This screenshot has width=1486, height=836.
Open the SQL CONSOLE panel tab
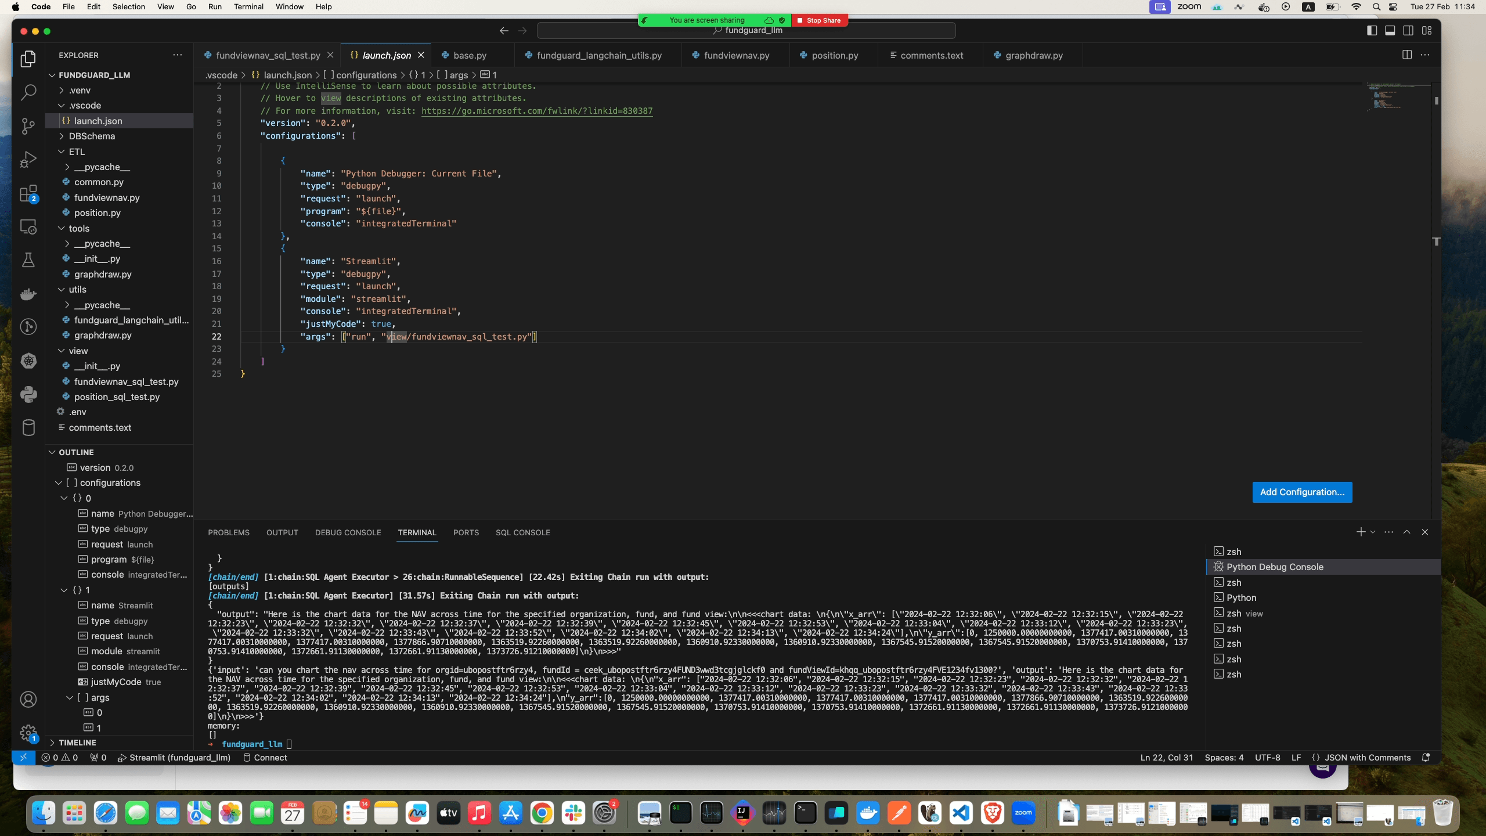click(522, 532)
